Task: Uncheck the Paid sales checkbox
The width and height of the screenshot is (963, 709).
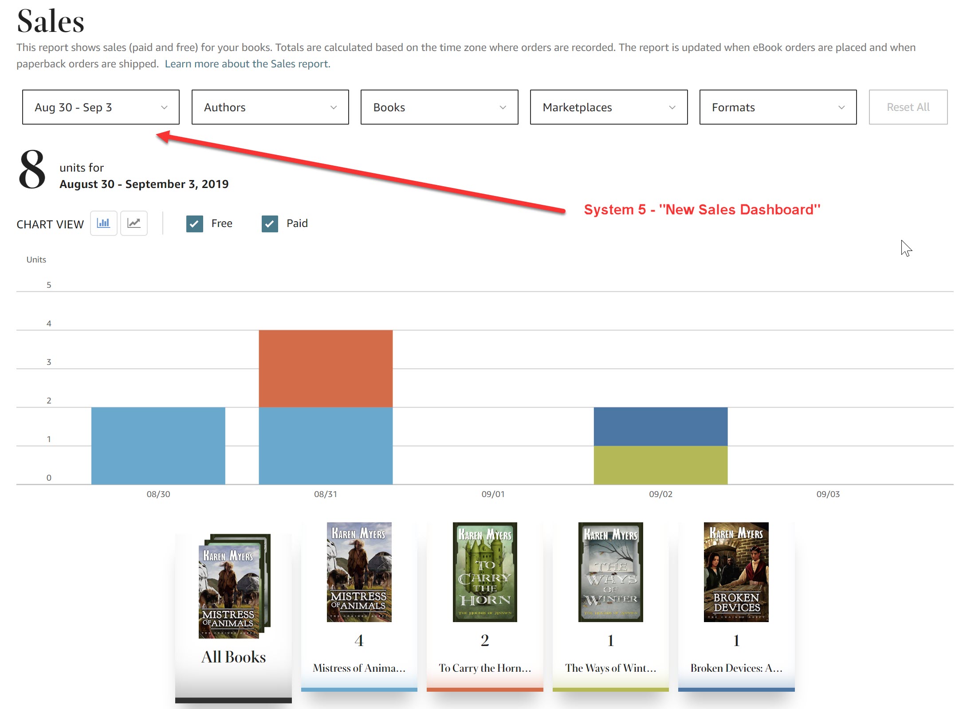Action: click(269, 223)
